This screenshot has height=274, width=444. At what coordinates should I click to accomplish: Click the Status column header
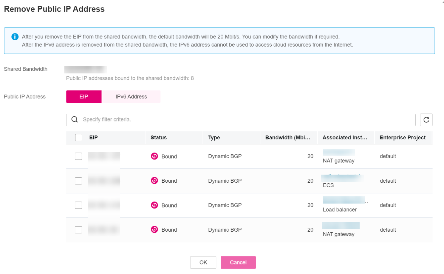pyautogui.click(x=159, y=138)
